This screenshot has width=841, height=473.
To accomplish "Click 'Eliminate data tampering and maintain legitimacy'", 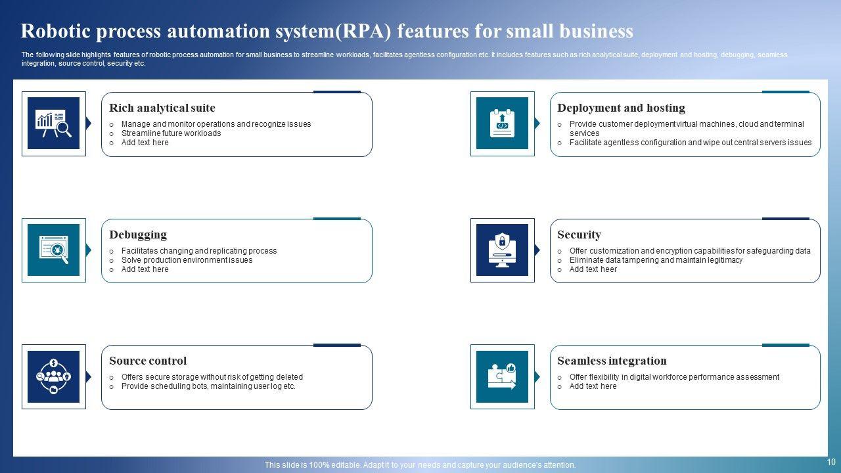I will point(656,260).
